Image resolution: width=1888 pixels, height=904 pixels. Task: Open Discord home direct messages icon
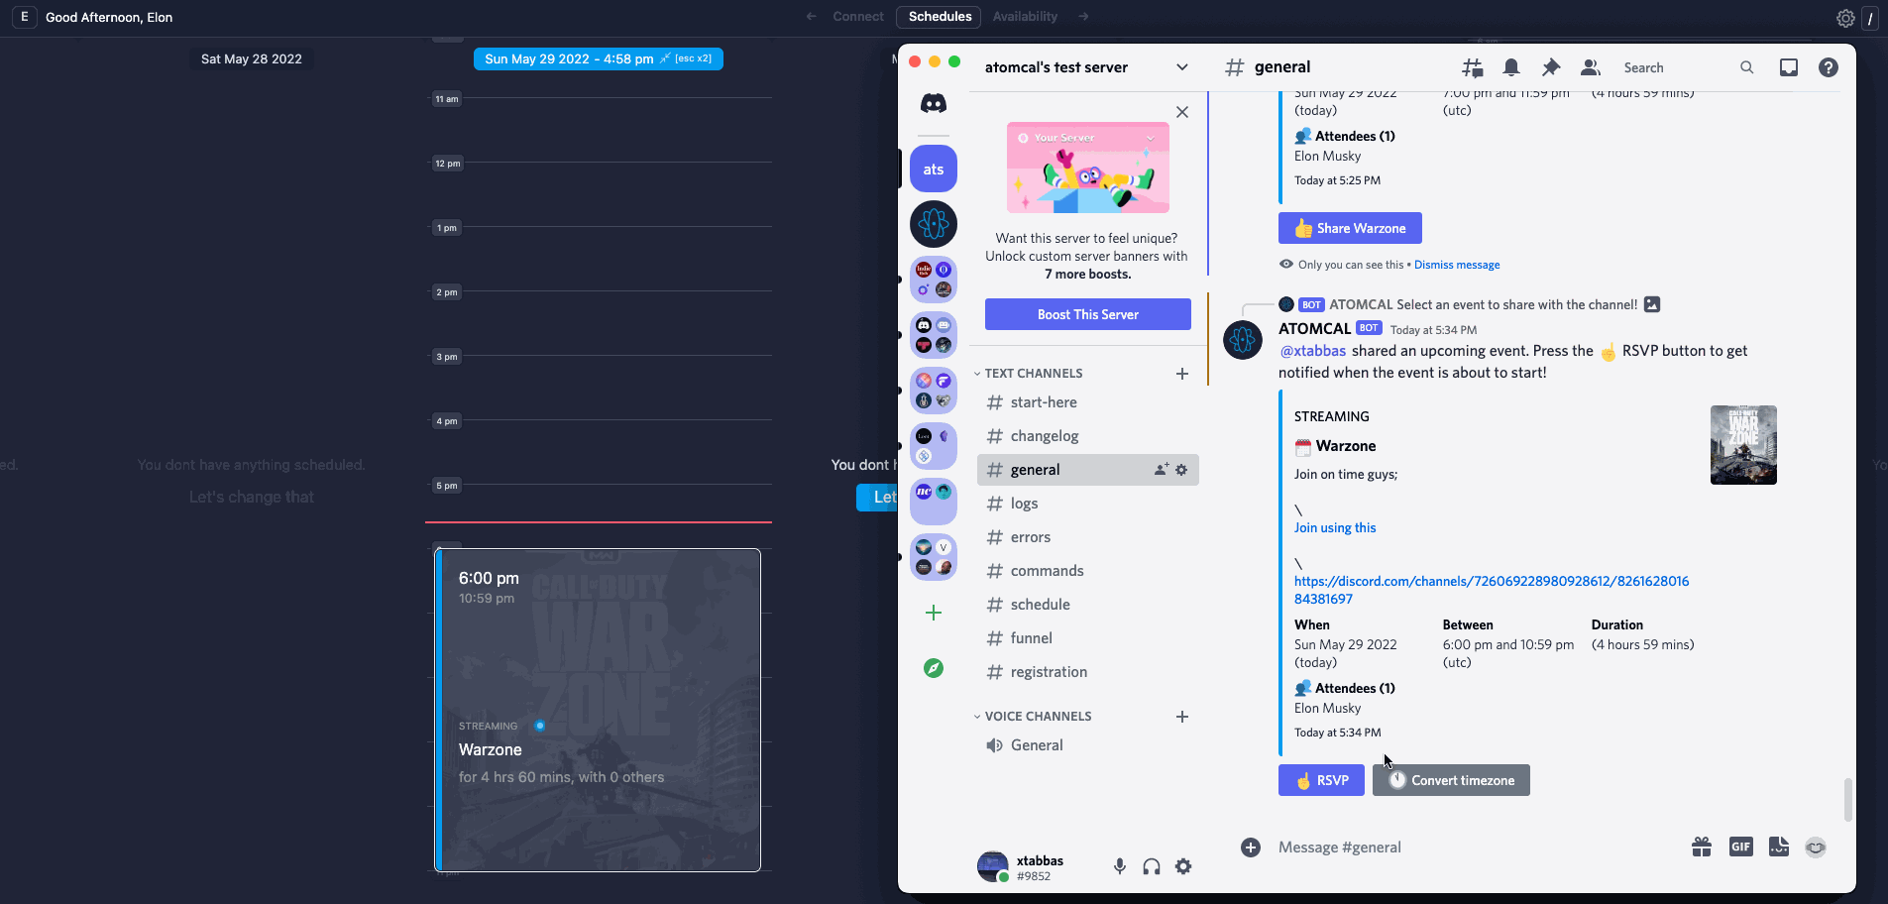point(934,103)
